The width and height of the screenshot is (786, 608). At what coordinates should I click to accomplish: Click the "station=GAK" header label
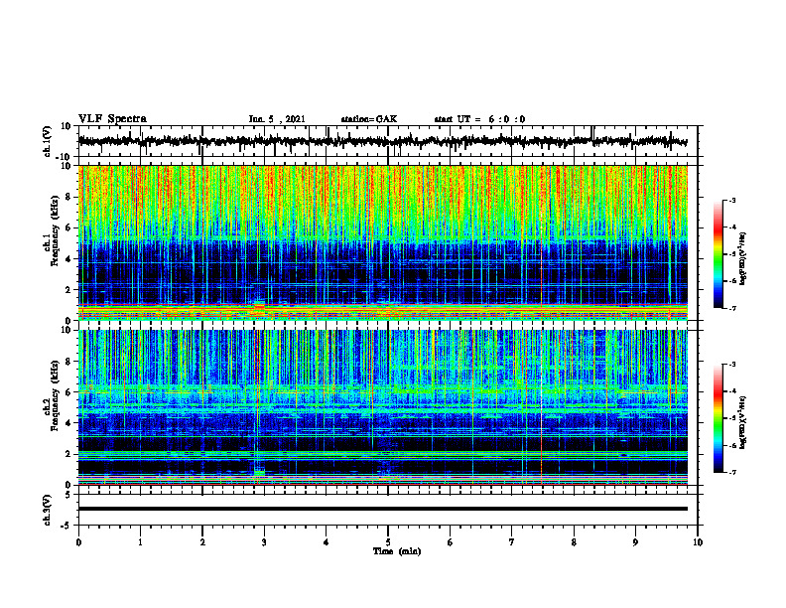tap(369, 119)
